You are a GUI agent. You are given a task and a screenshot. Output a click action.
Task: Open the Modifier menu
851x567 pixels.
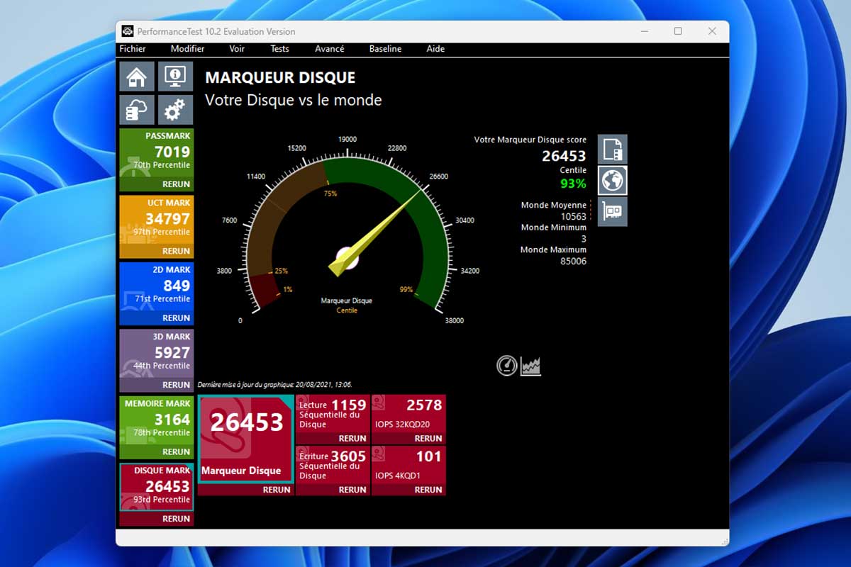(x=187, y=49)
